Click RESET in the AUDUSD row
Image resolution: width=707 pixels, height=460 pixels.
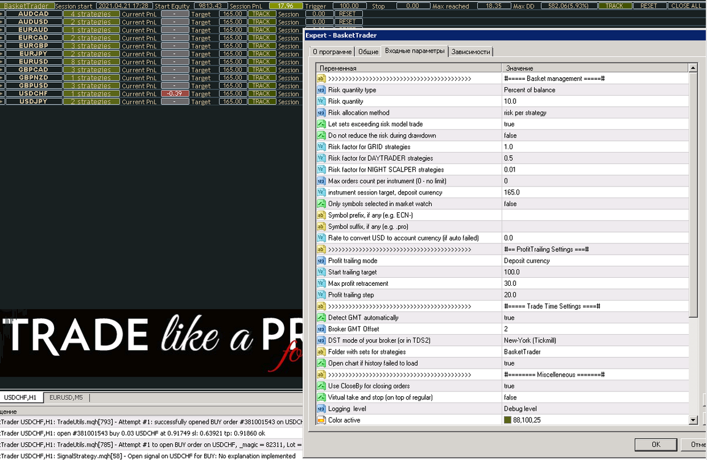[347, 21]
